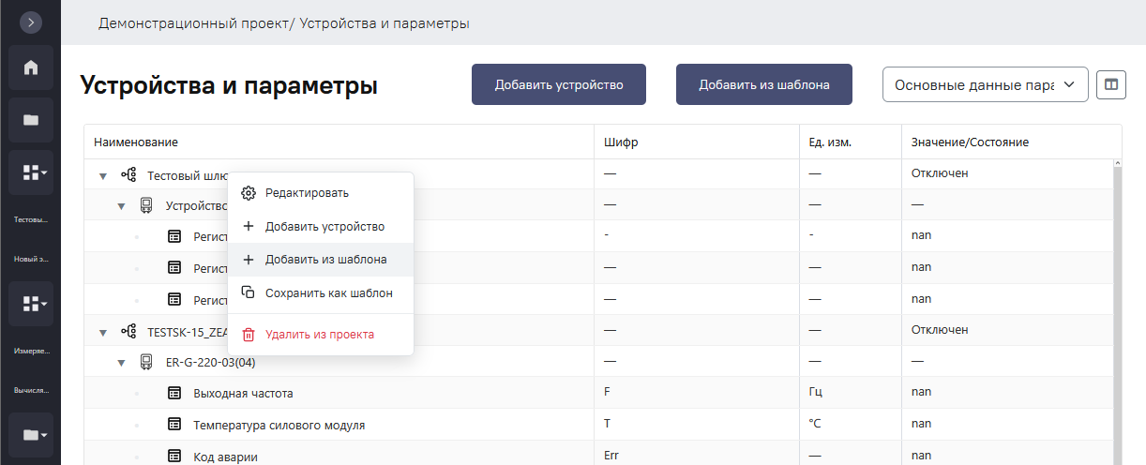Collapse the Тестовый шлюз tree node

tap(101, 174)
